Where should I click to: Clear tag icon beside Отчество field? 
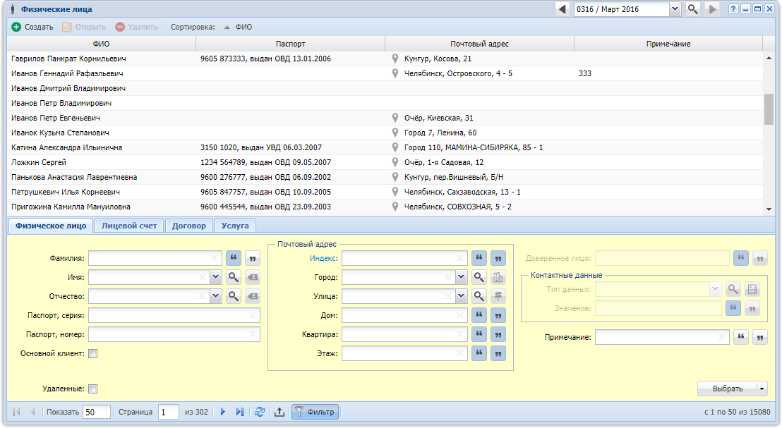253,296
